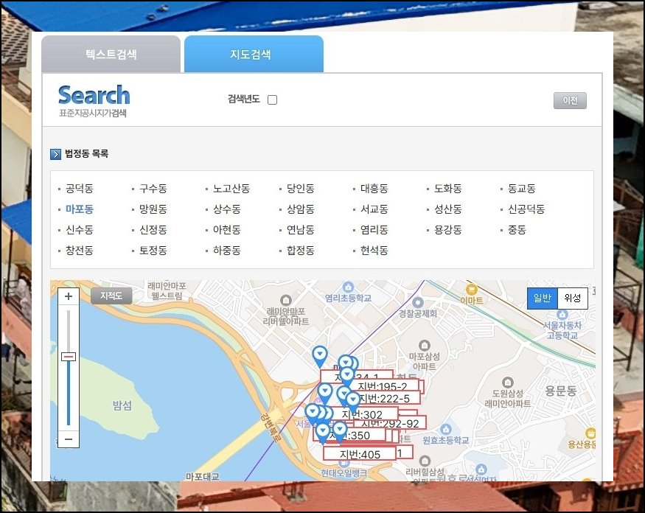Pick 염리동 in the list
The height and width of the screenshot is (513, 645).
point(374,230)
